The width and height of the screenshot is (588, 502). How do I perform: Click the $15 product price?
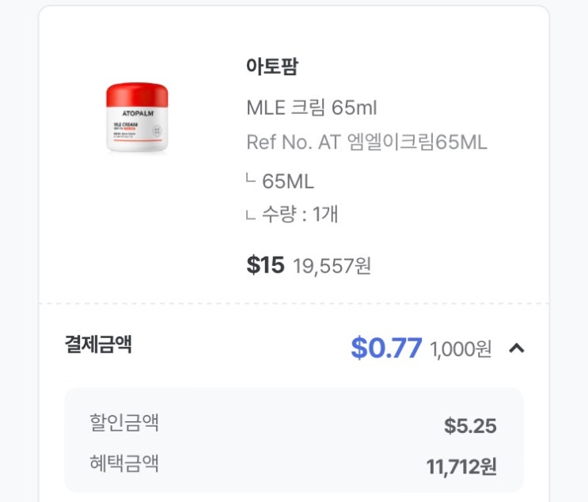(x=265, y=265)
